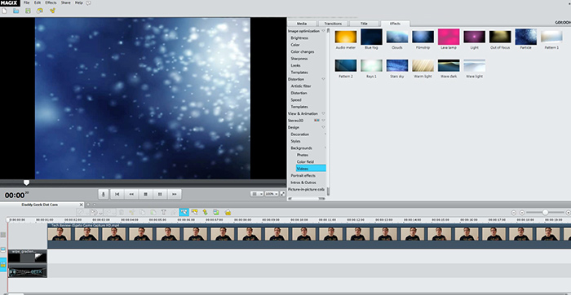Click the yellow padlock icon
The height and width of the screenshot is (295, 571).
click(x=228, y=212)
